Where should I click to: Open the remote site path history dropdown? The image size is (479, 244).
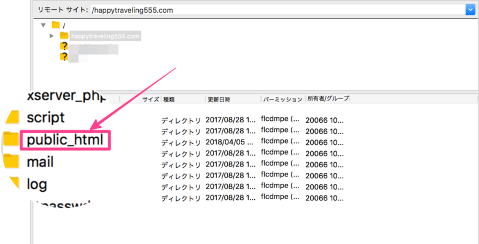(470, 10)
